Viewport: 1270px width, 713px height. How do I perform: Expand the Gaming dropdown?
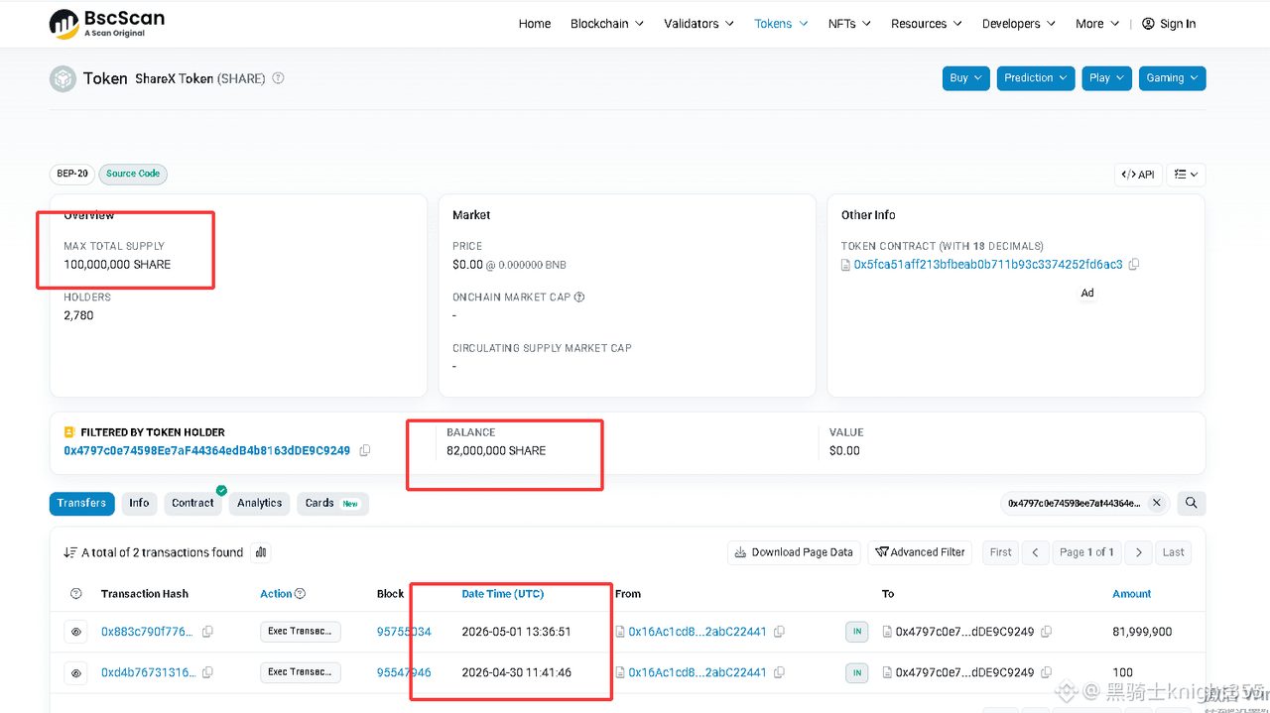point(1172,78)
